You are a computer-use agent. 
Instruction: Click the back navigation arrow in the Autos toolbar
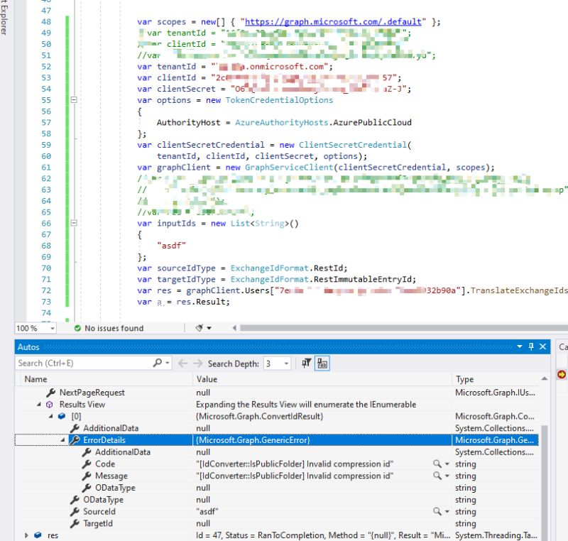coord(183,363)
